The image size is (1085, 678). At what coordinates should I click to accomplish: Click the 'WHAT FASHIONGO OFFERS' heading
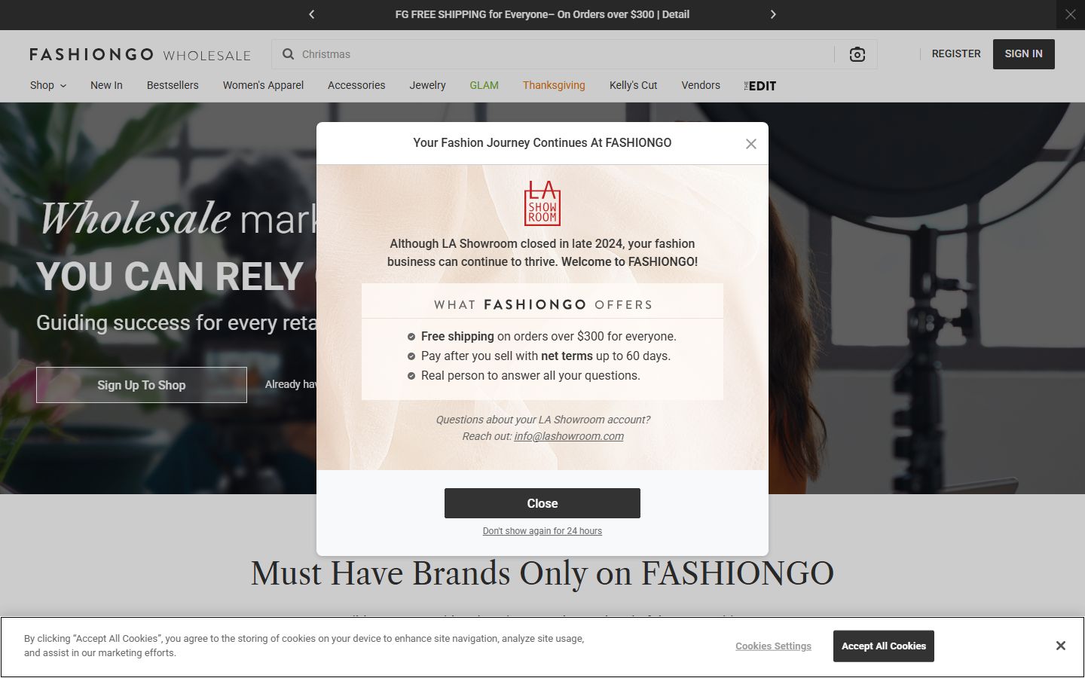542,304
